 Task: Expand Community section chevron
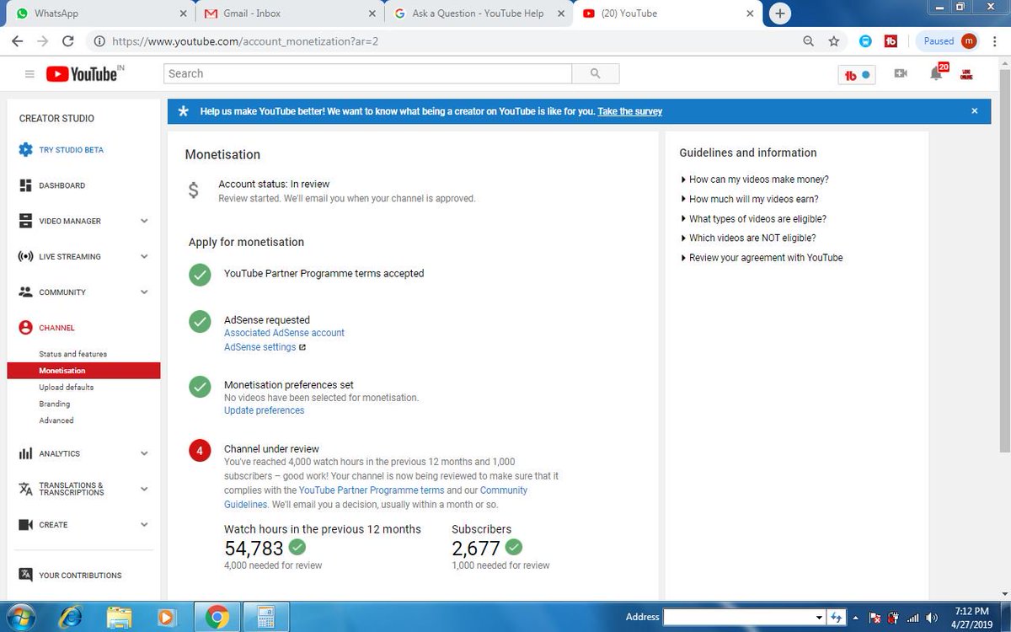tap(144, 292)
